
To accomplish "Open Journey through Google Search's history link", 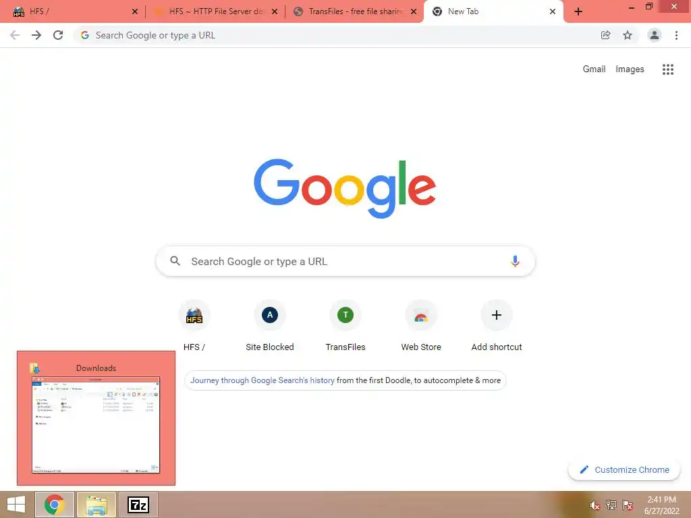I will tap(262, 380).
